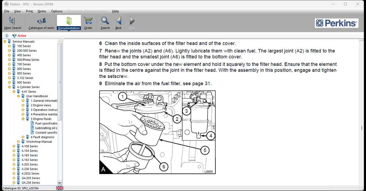This screenshot has height=191, width=366.
Task: Select the Documentation book icon
Action: (69, 23)
